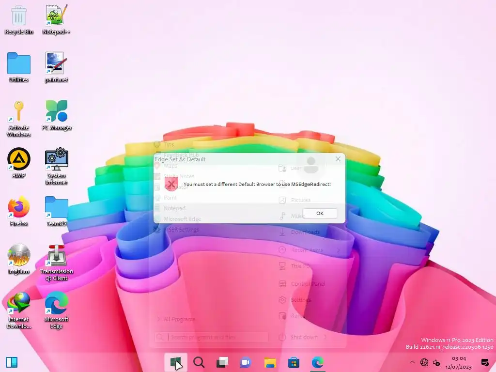Open the clock and date 03:04

459,362
